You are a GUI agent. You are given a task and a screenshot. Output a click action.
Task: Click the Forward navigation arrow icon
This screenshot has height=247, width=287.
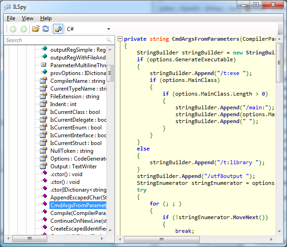(x=23, y=29)
